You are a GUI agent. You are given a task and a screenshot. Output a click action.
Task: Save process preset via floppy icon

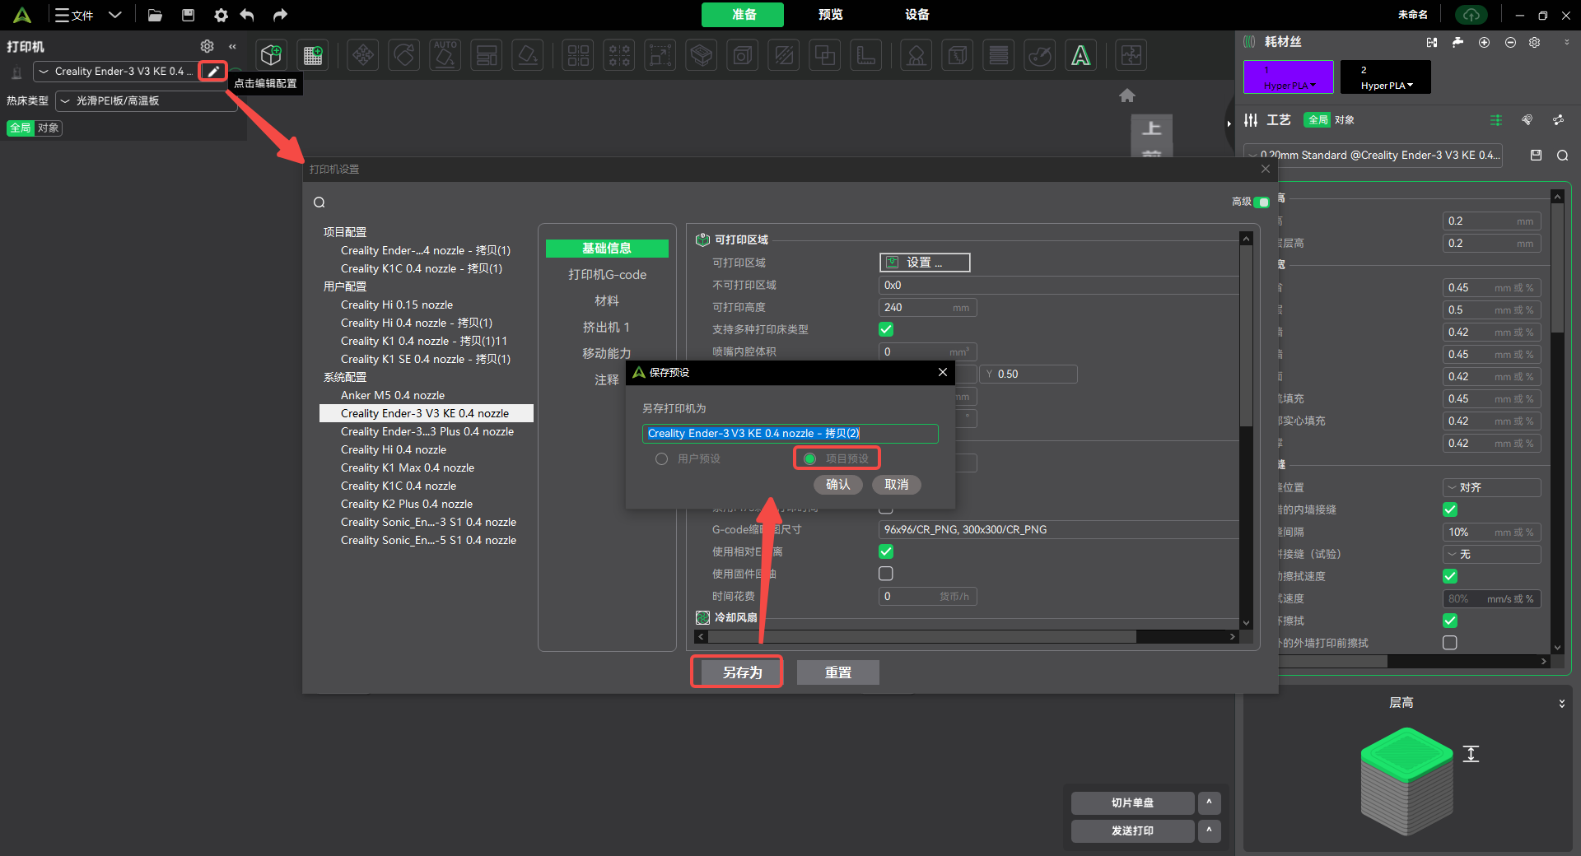click(1536, 155)
